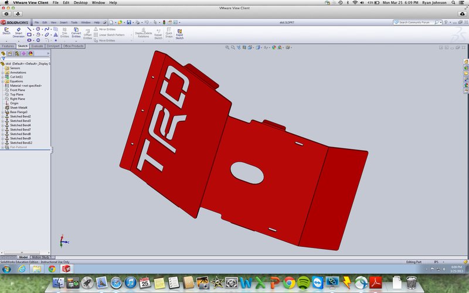Open the Desktop menu in Mac menu bar
The height and width of the screenshot is (293, 469).
click(80, 2)
